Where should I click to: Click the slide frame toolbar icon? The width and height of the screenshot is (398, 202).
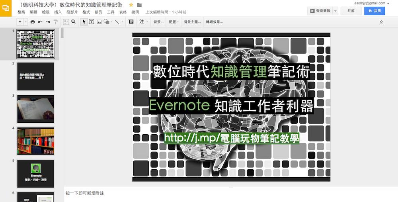point(131,22)
